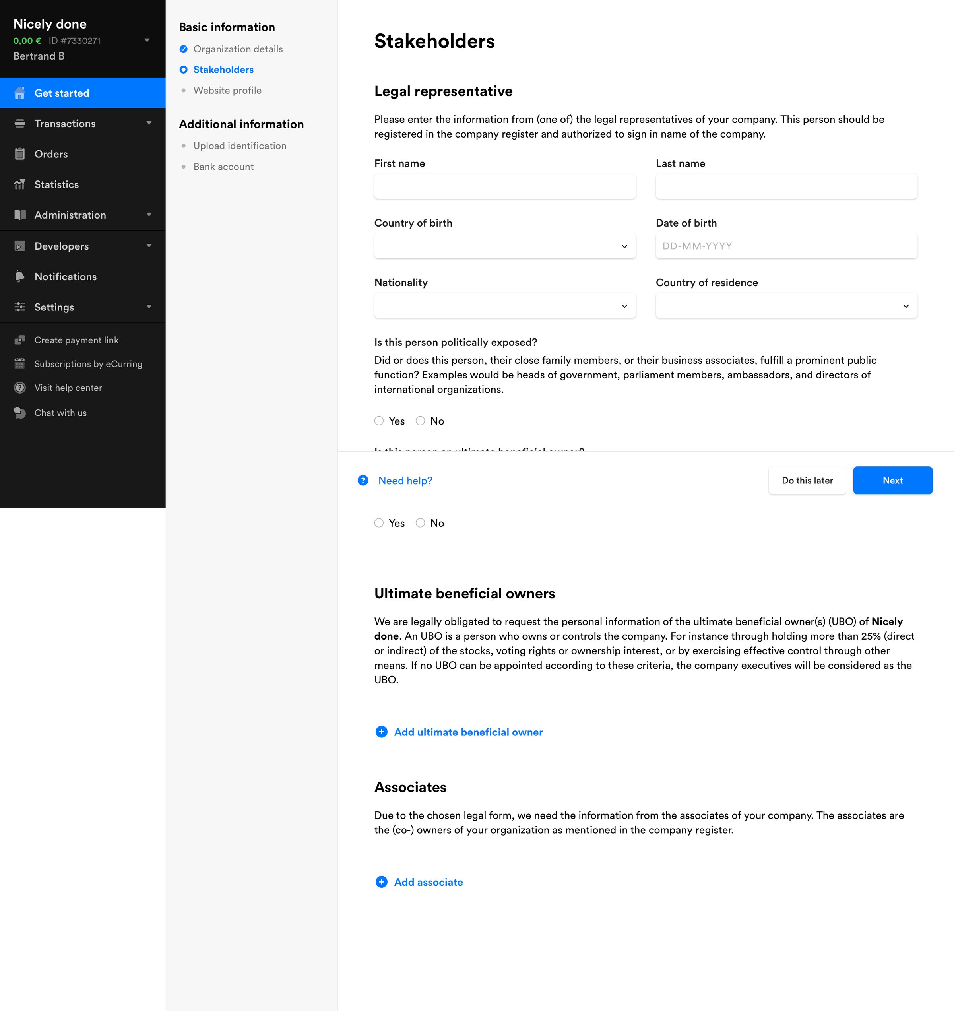Screen dimensions: 954x1011
Task: Click the Settings sliders icon
Action: (20, 307)
